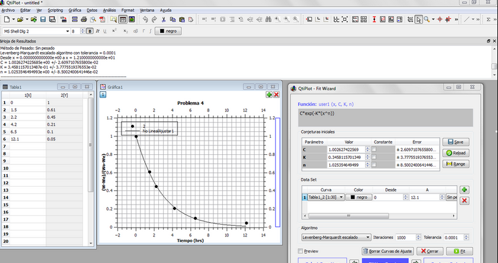Apply superscript formatting with the x² button
This screenshot has width=498, height=263.
[115, 31]
